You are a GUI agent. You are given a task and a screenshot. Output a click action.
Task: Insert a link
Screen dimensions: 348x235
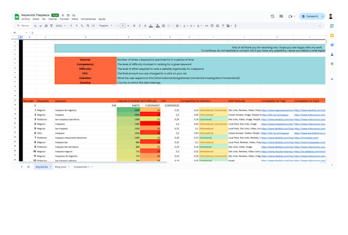207,26
